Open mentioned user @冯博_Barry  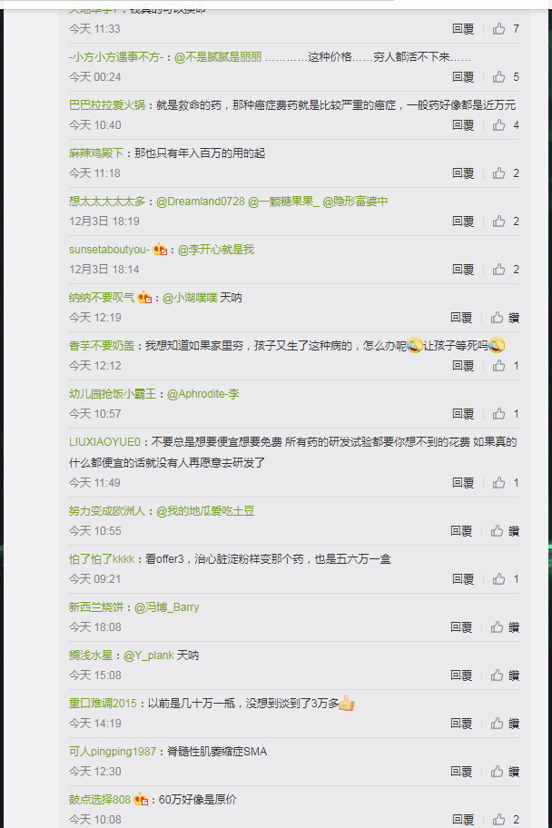coord(166,607)
